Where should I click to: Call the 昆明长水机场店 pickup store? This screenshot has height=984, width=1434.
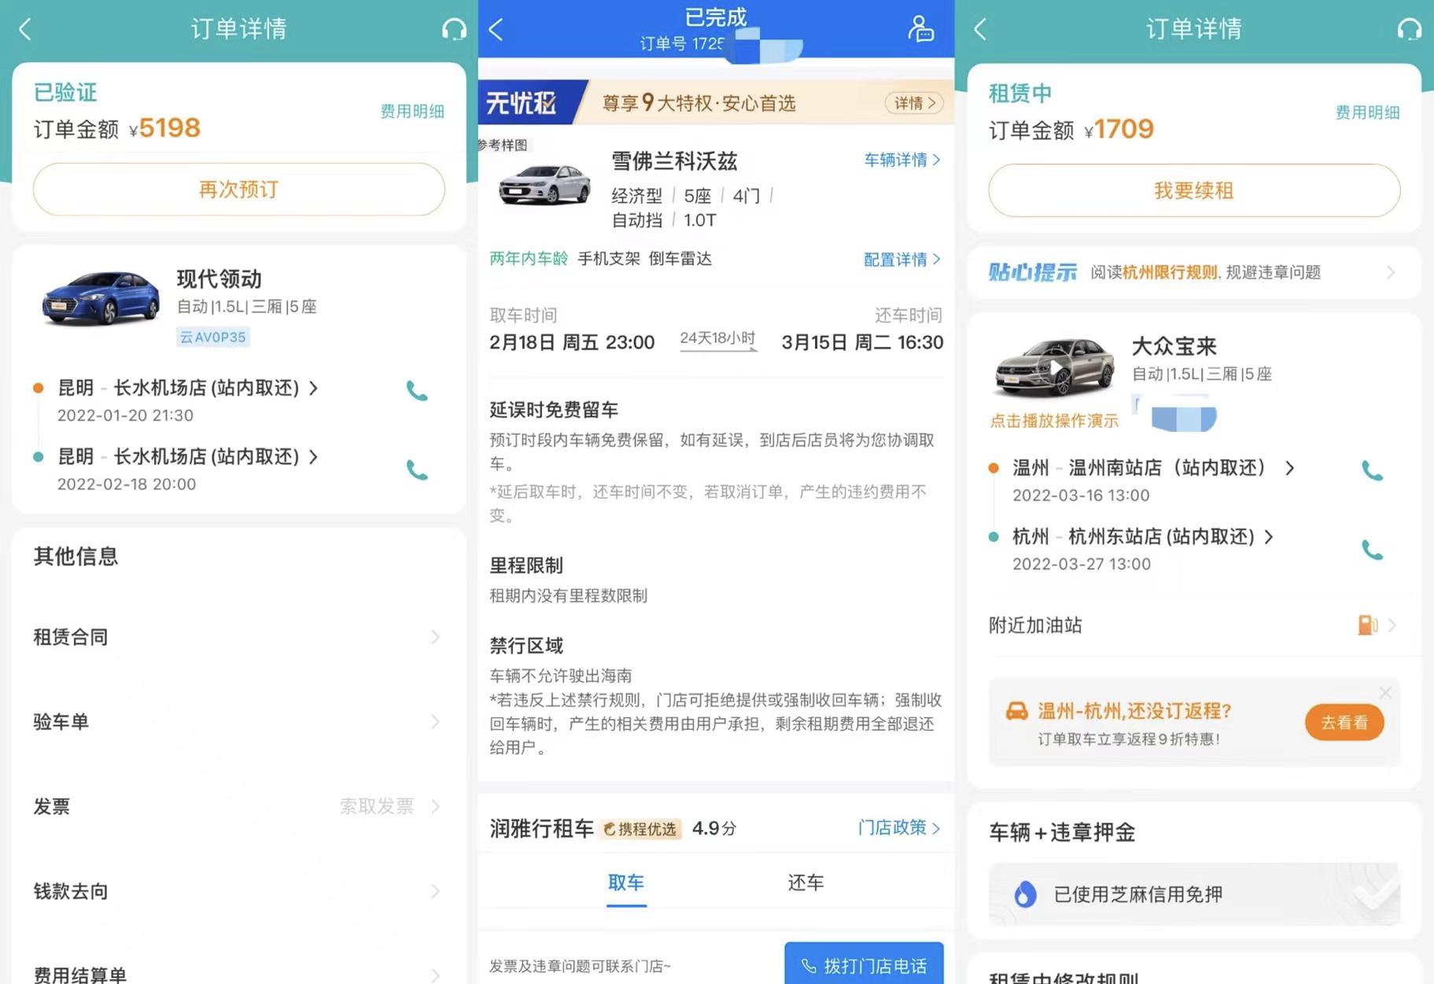pos(417,391)
